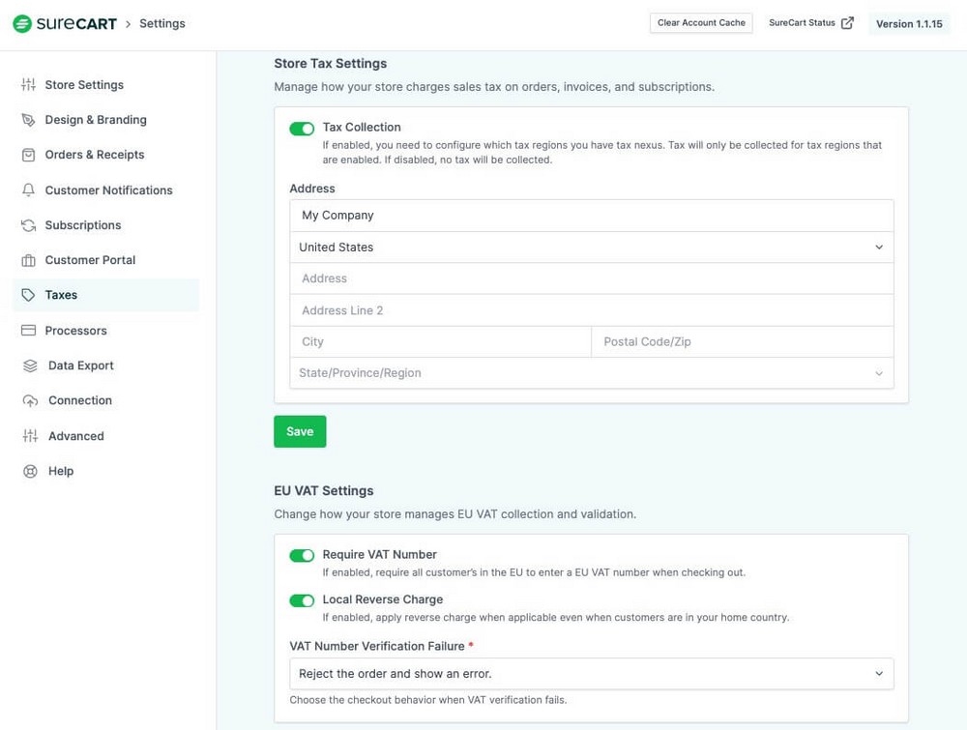Open Orders & Receipts settings
This screenshot has width=967, height=730.
(x=105, y=155)
